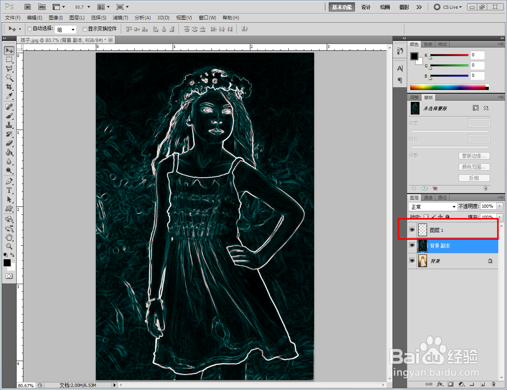Toggle lock transparent pixels in the Layers panel

click(x=426, y=216)
